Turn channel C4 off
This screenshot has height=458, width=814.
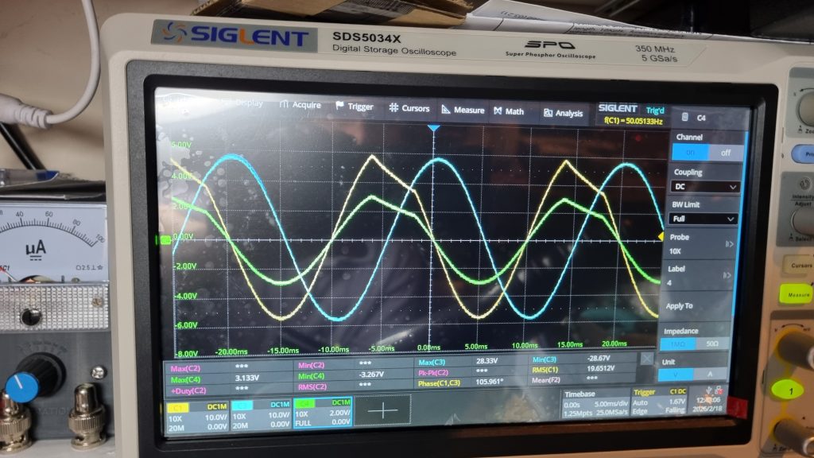[x=725, y=153]
